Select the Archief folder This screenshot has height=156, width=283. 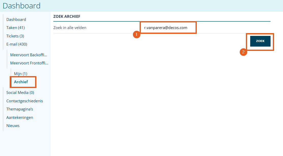[x=21, y=82]
